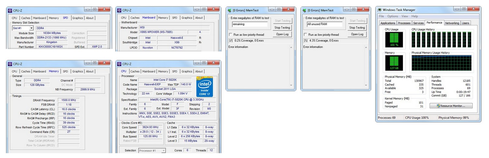Screen dimensions: 489x158
Task: Toggle low priority thread in 'All unused RAM' MemTest window
Action: pos(306,35)
